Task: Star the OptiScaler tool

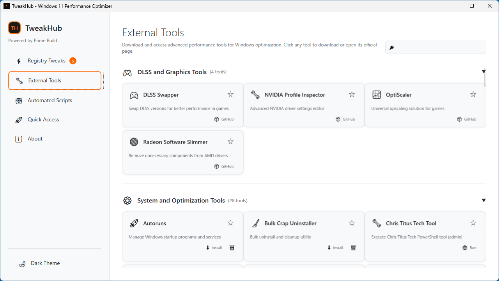Action: click(473, 94)
